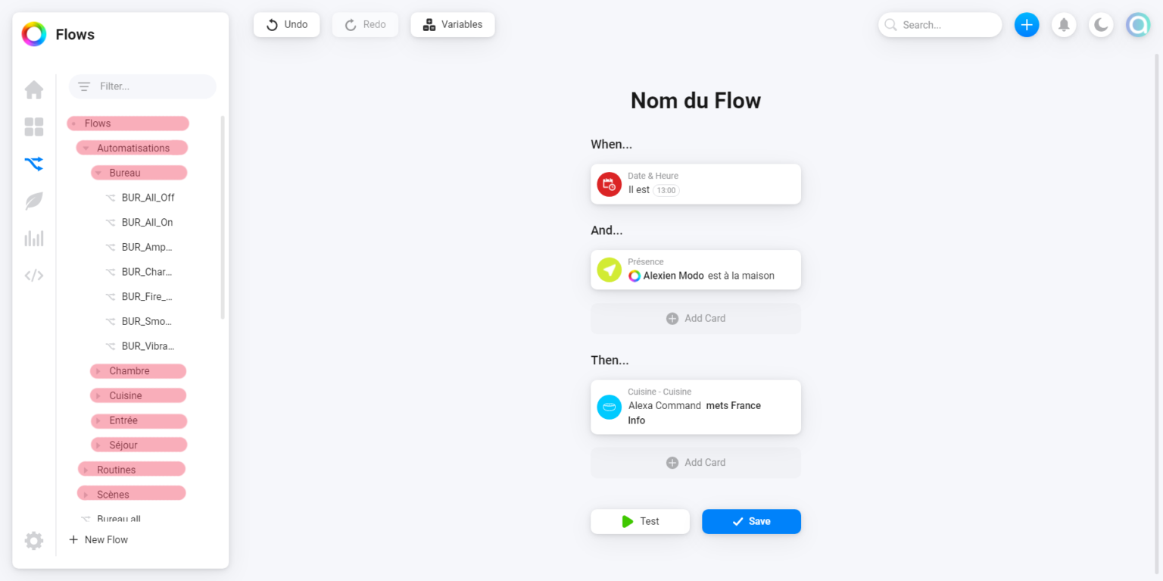This screenshot has width=1163, height=581.
Task: Edit the 13:00 time value on the trigger card
Action: [665, 190]
